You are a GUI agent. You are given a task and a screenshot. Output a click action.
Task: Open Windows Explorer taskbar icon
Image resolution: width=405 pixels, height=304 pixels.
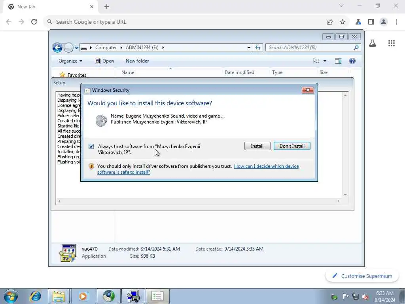[59, 296]
